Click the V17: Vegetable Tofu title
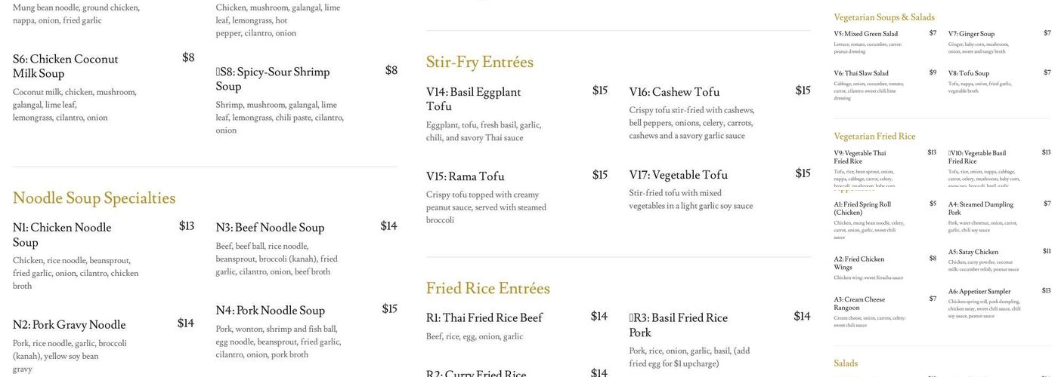This screenshot has height=377, width=1058. [678, 175]
